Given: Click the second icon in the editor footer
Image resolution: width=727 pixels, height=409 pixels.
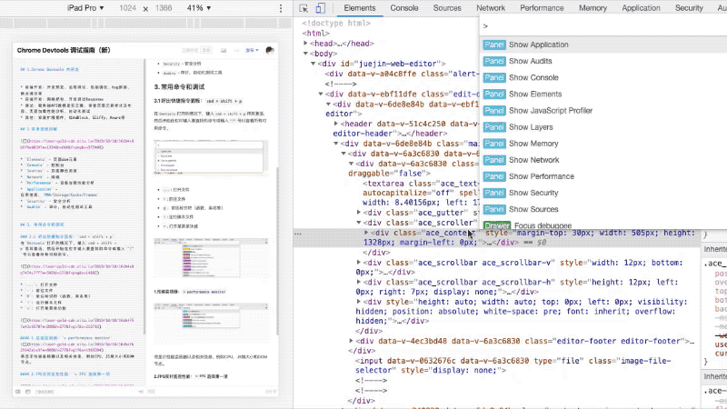Looking at the screenshot, I should [x=28, y=392].
